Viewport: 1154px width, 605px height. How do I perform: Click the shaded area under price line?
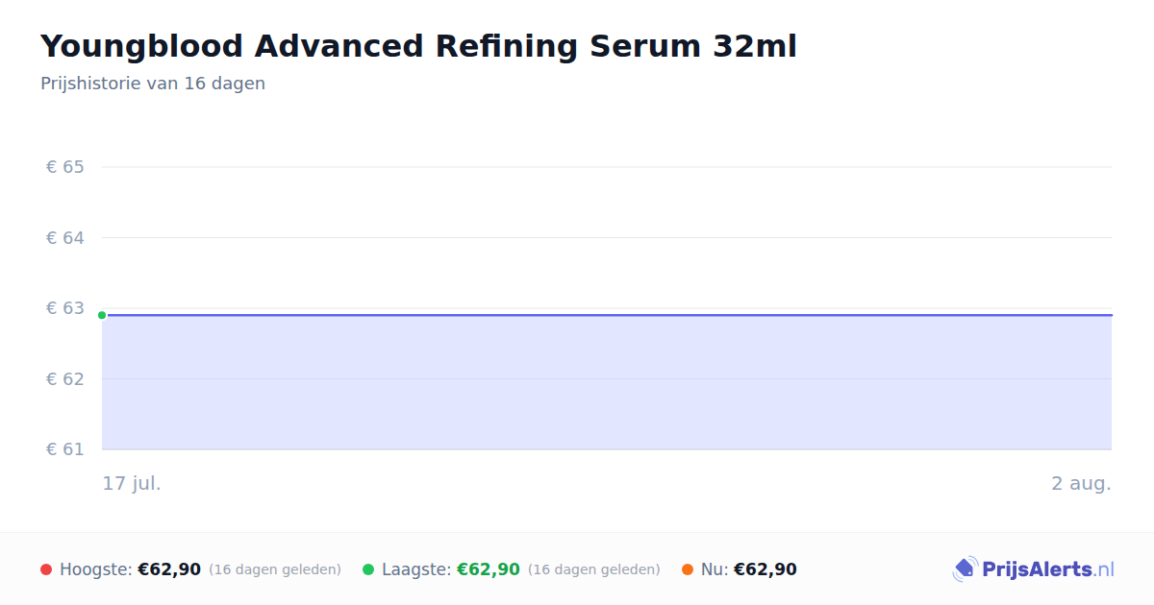tap(607, 382)
